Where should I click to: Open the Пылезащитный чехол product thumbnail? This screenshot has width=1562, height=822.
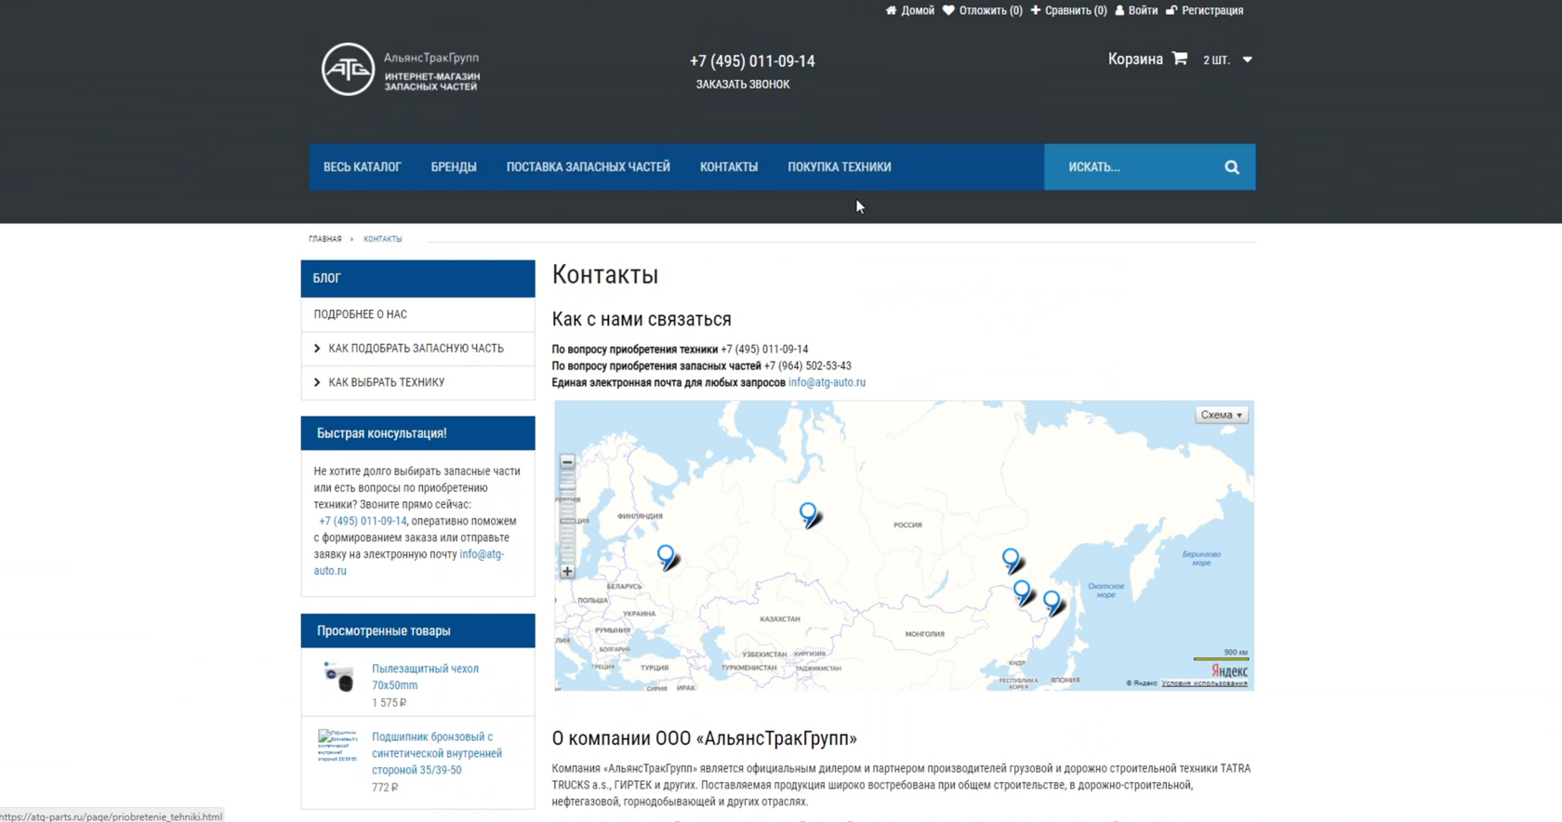tap(338, 676)
